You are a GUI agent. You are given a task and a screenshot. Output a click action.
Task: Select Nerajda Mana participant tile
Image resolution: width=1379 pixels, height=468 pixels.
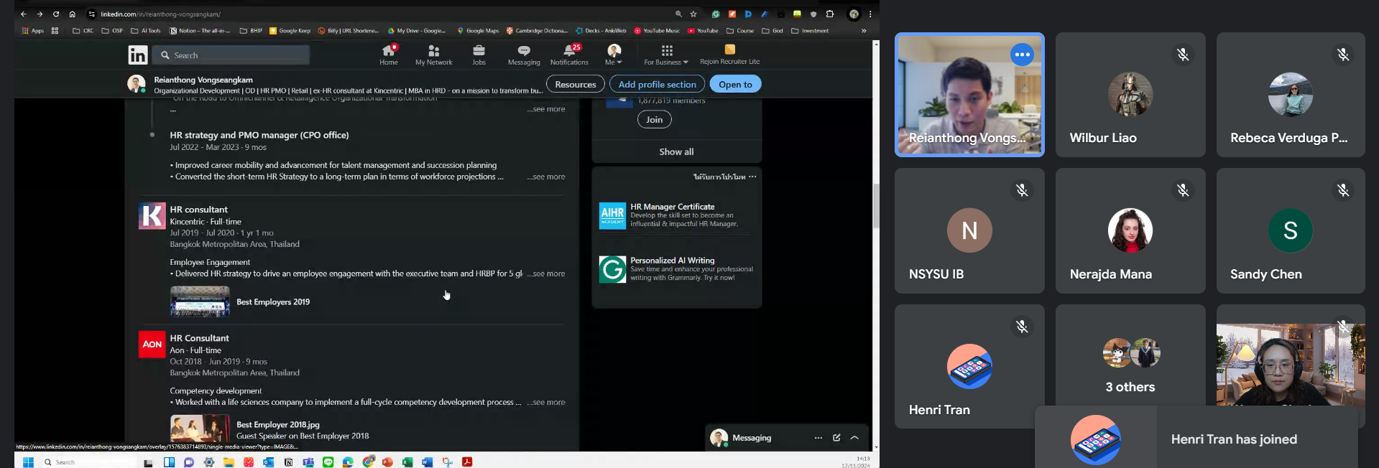1130,230
